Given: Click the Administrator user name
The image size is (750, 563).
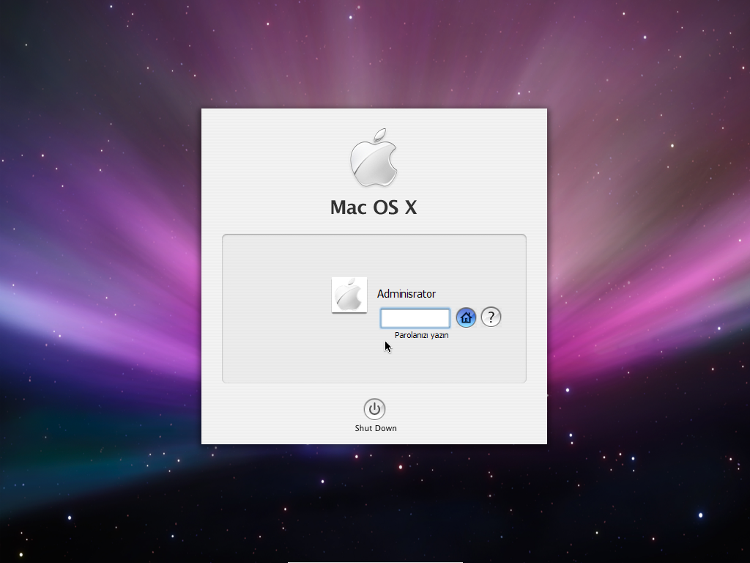Looking at the screenshot, I should tap(406, 294).
